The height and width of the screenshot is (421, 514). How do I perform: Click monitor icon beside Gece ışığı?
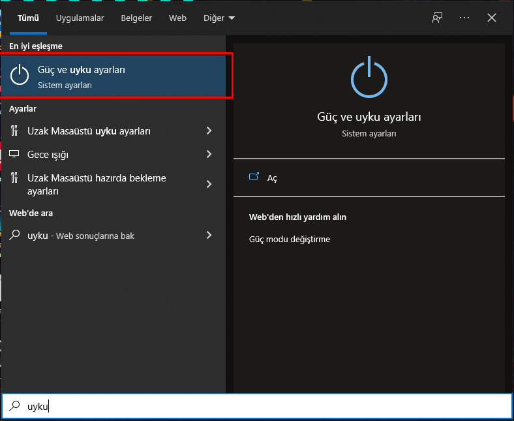(14, 154)
